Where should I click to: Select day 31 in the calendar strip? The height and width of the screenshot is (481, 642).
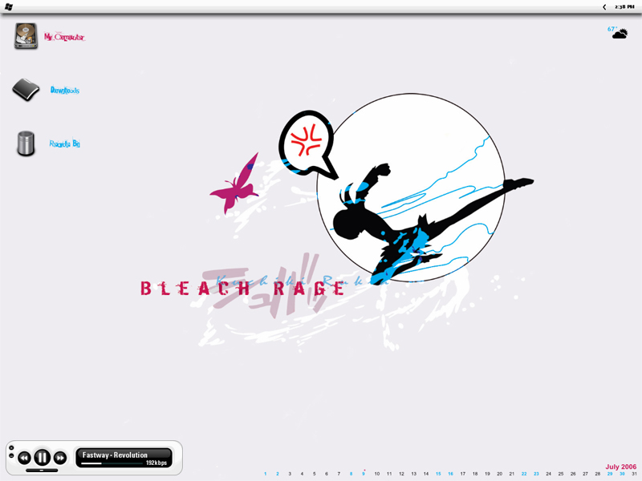tap(634, 474)
